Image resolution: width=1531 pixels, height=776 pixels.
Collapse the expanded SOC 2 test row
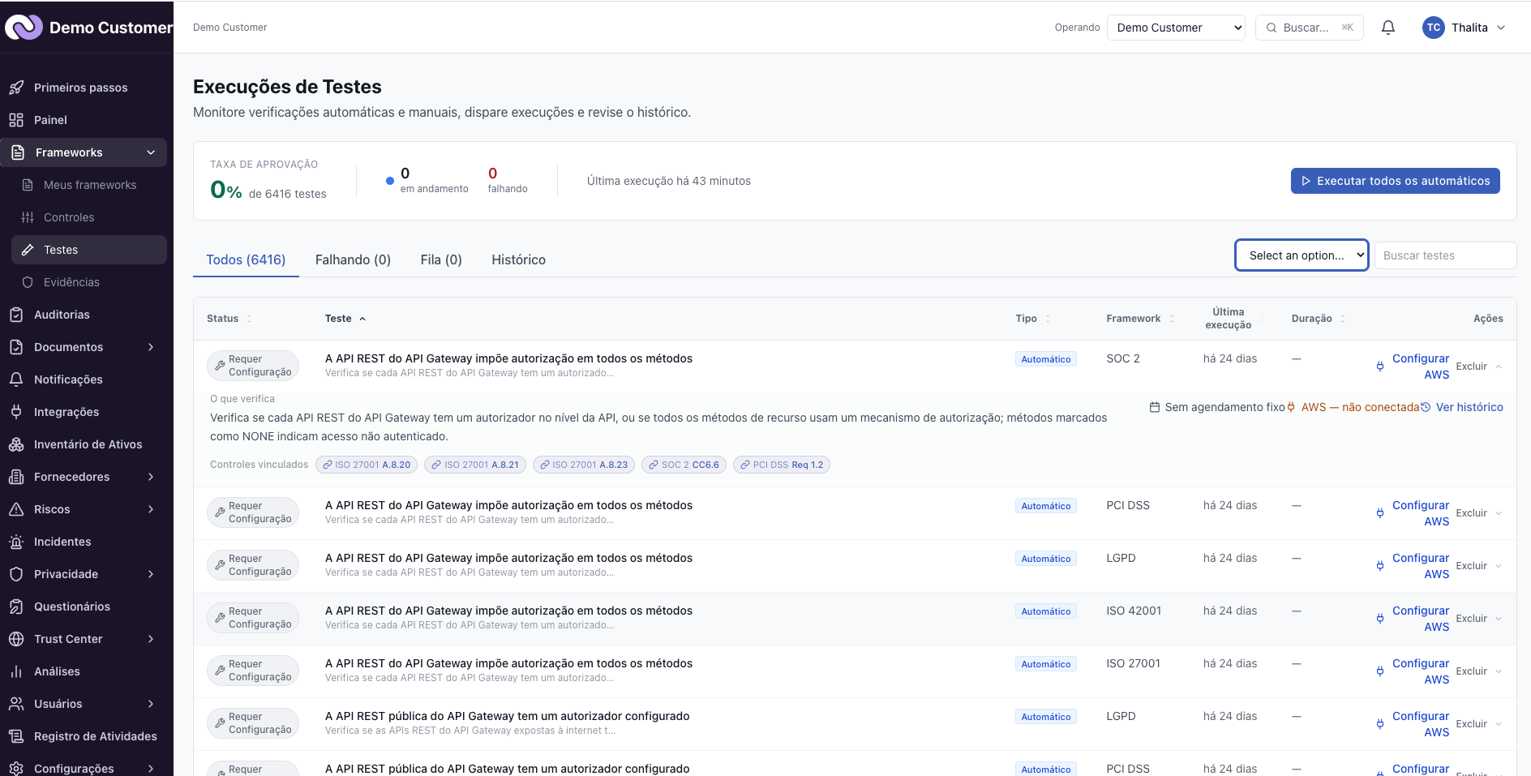[x=1499, y=367]
